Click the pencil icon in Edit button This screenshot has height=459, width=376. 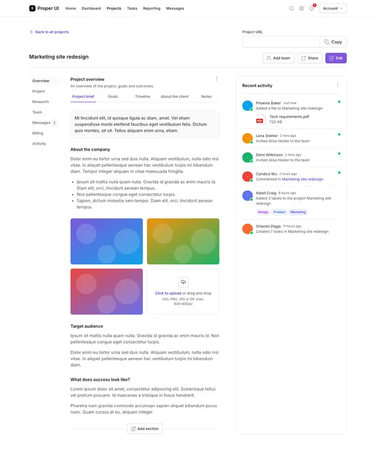tap(331, 58)
